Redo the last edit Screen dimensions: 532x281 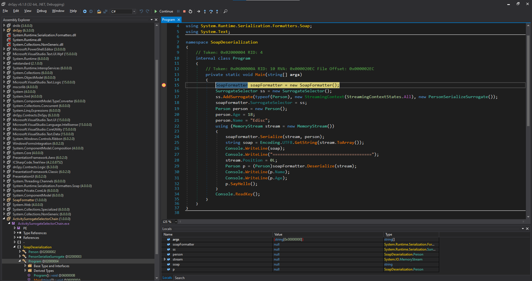click(x=147, y=11)
